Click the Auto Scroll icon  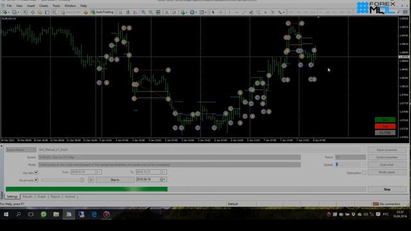167,12
